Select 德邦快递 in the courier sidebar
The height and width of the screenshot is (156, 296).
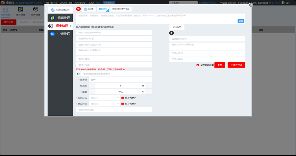click(x=60, y=18)
